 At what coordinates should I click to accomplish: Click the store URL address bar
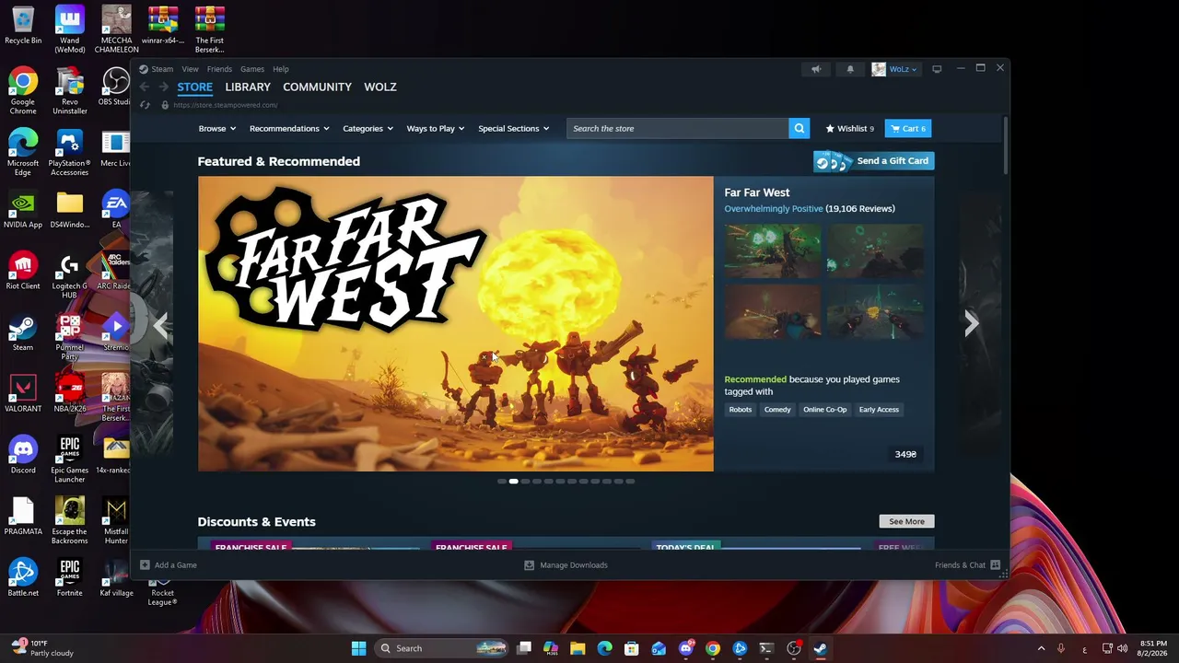click(226, 105)
